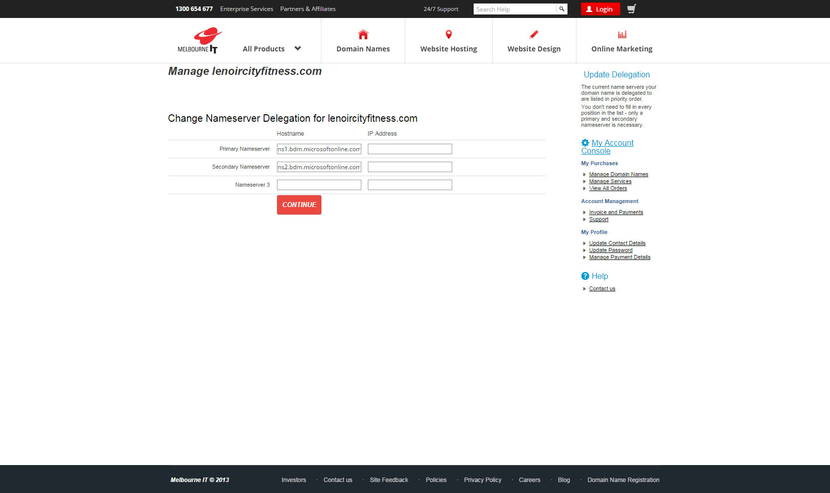
Task: Click the Help heading in the sidebar
Action: pos(600,276)
